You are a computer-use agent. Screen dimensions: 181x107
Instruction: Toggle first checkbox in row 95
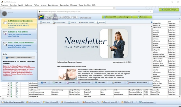12,83
